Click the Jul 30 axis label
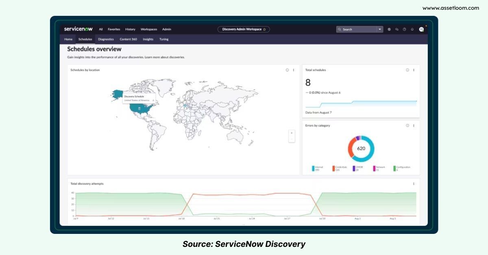This screenshot has height=255, width=488. (322, 218)
